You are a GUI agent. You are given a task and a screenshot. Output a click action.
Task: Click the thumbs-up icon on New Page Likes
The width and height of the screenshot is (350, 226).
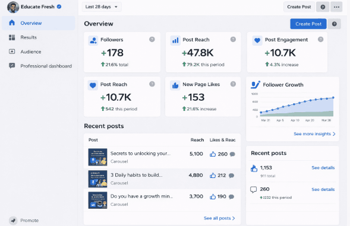click(x=175, y=85)
